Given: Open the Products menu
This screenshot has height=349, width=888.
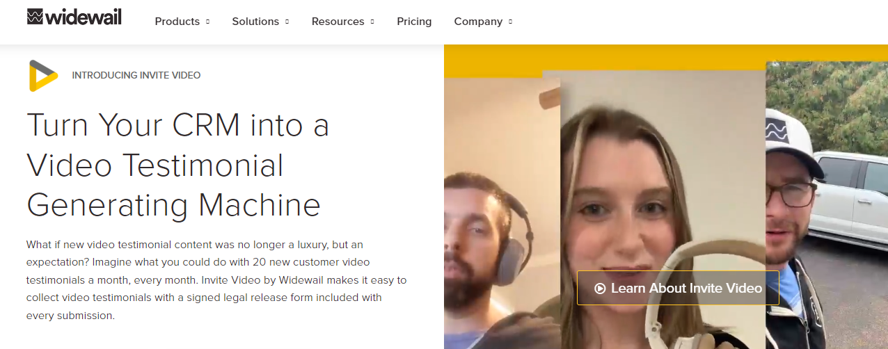Looking at the screenshot, I should [182, 22].
